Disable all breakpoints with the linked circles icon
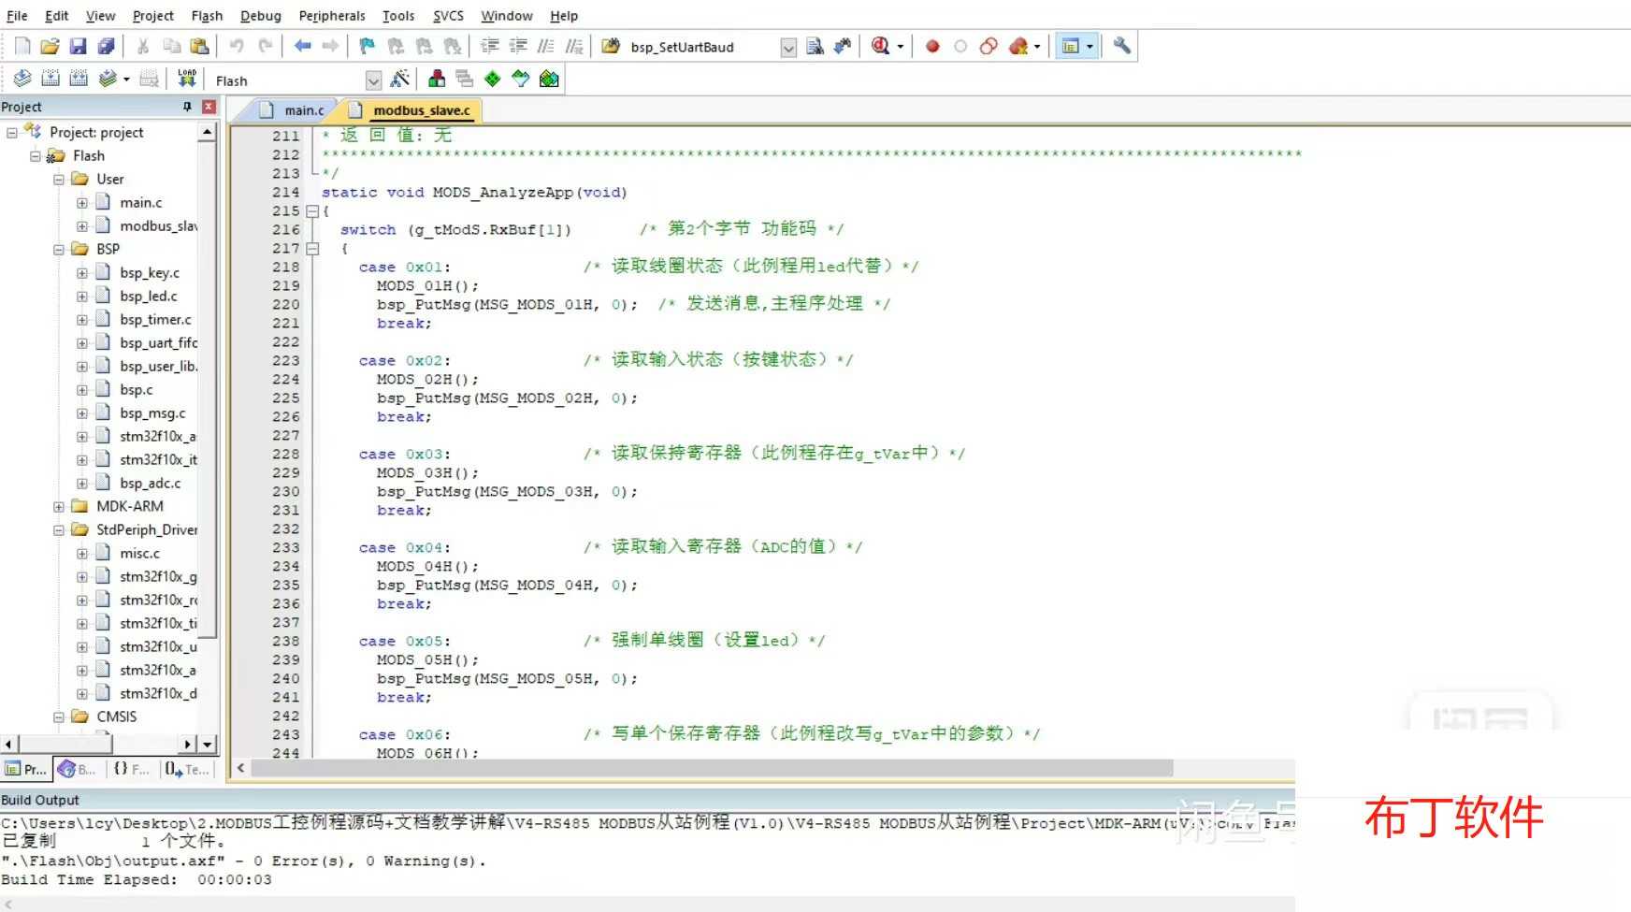The height and width of the screenshot is (912, 1631). click(989, 46)
